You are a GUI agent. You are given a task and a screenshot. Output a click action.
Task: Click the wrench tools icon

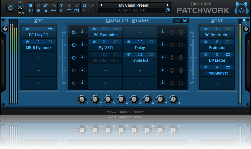click(x=92, y=5)
